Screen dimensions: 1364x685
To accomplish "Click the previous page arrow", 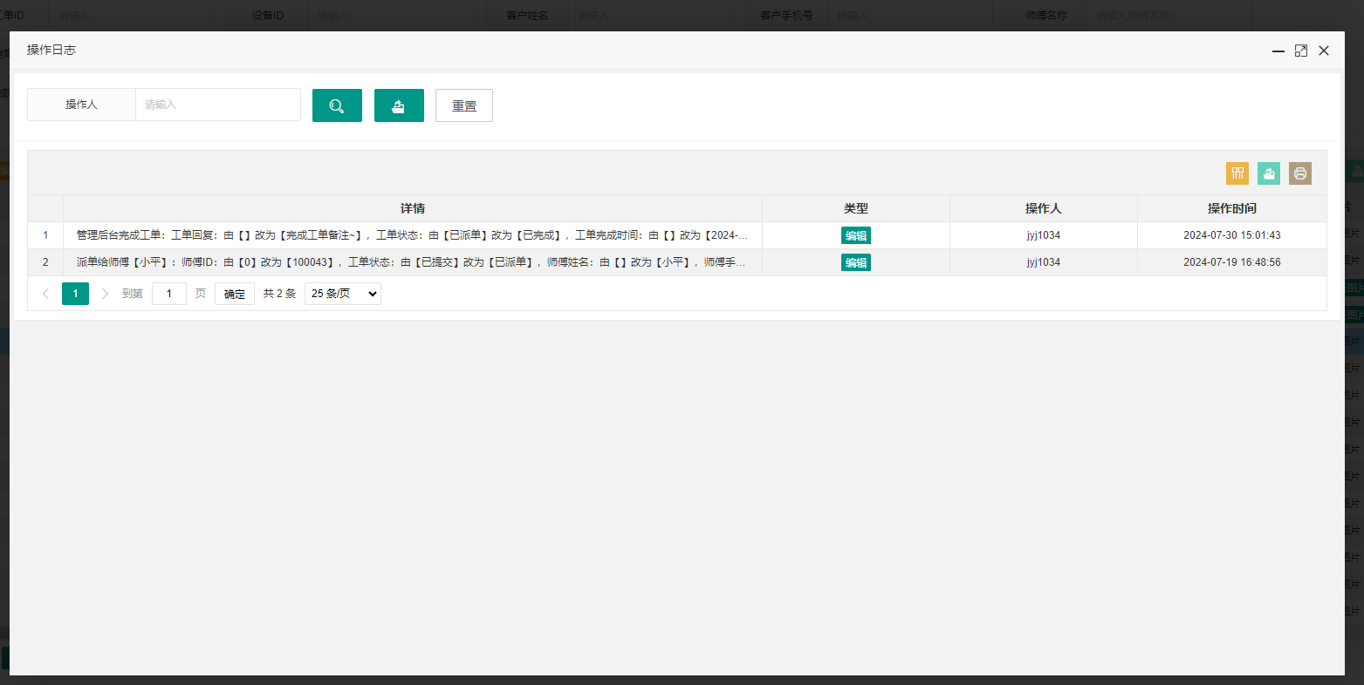I will point(45,294).
